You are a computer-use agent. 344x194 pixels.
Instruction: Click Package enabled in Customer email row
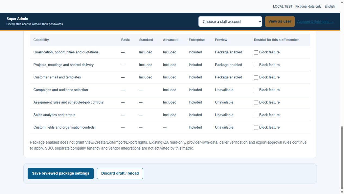coord(228,77)
